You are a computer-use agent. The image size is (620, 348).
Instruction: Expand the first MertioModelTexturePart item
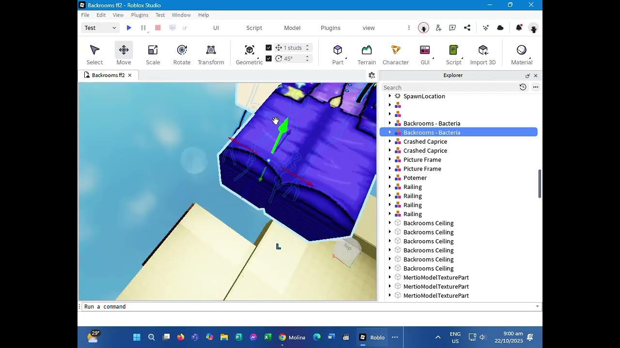coord(390,277)
